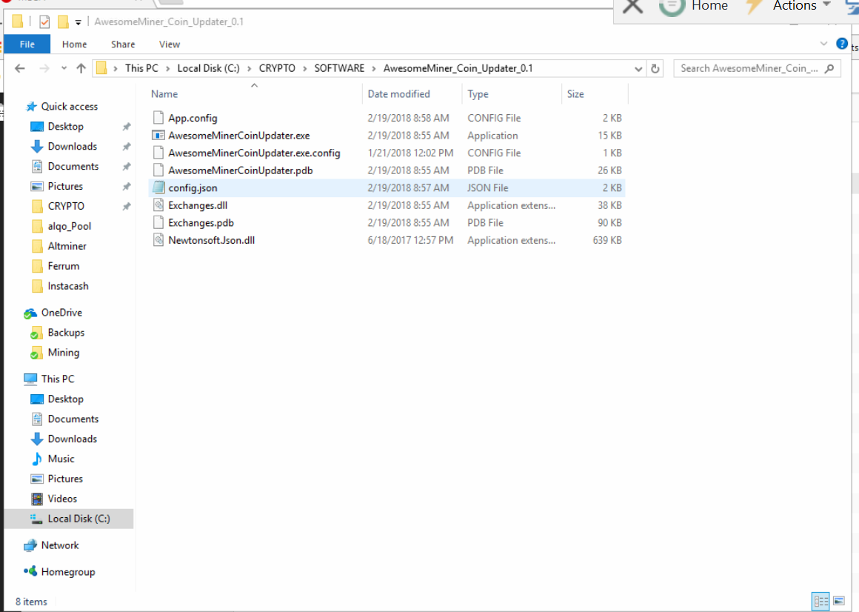The height and width of the screenshot is (612, 859).
Task: Open Documents under Quick access
Action: pos(73,167)
